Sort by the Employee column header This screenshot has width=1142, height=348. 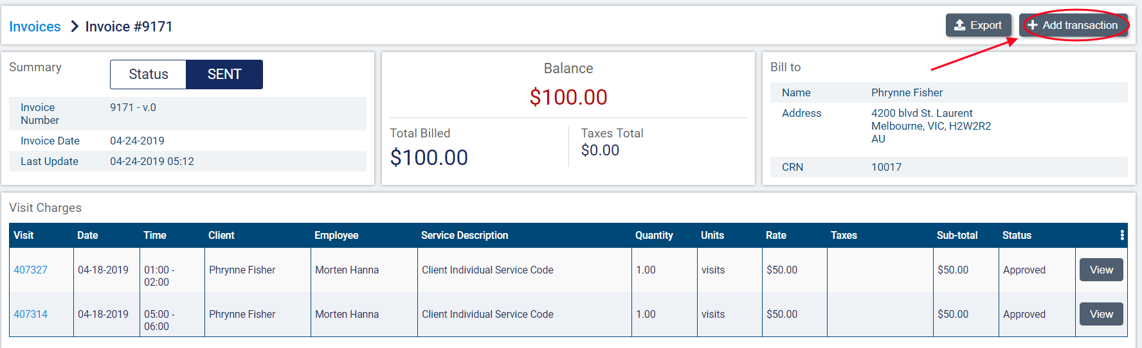click(x=336, y=235)
